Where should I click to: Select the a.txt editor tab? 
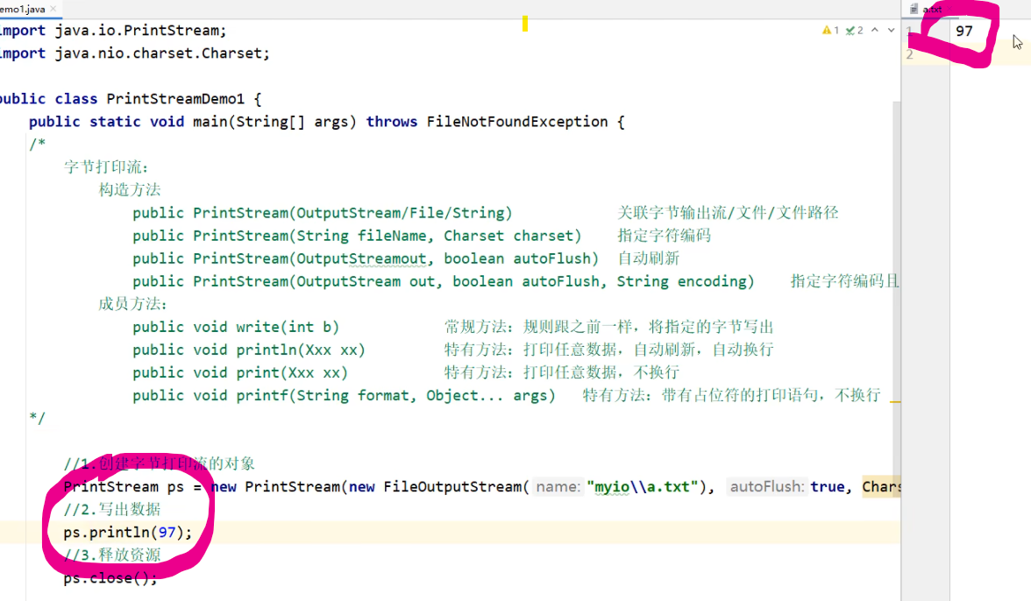tap(932, 9)
